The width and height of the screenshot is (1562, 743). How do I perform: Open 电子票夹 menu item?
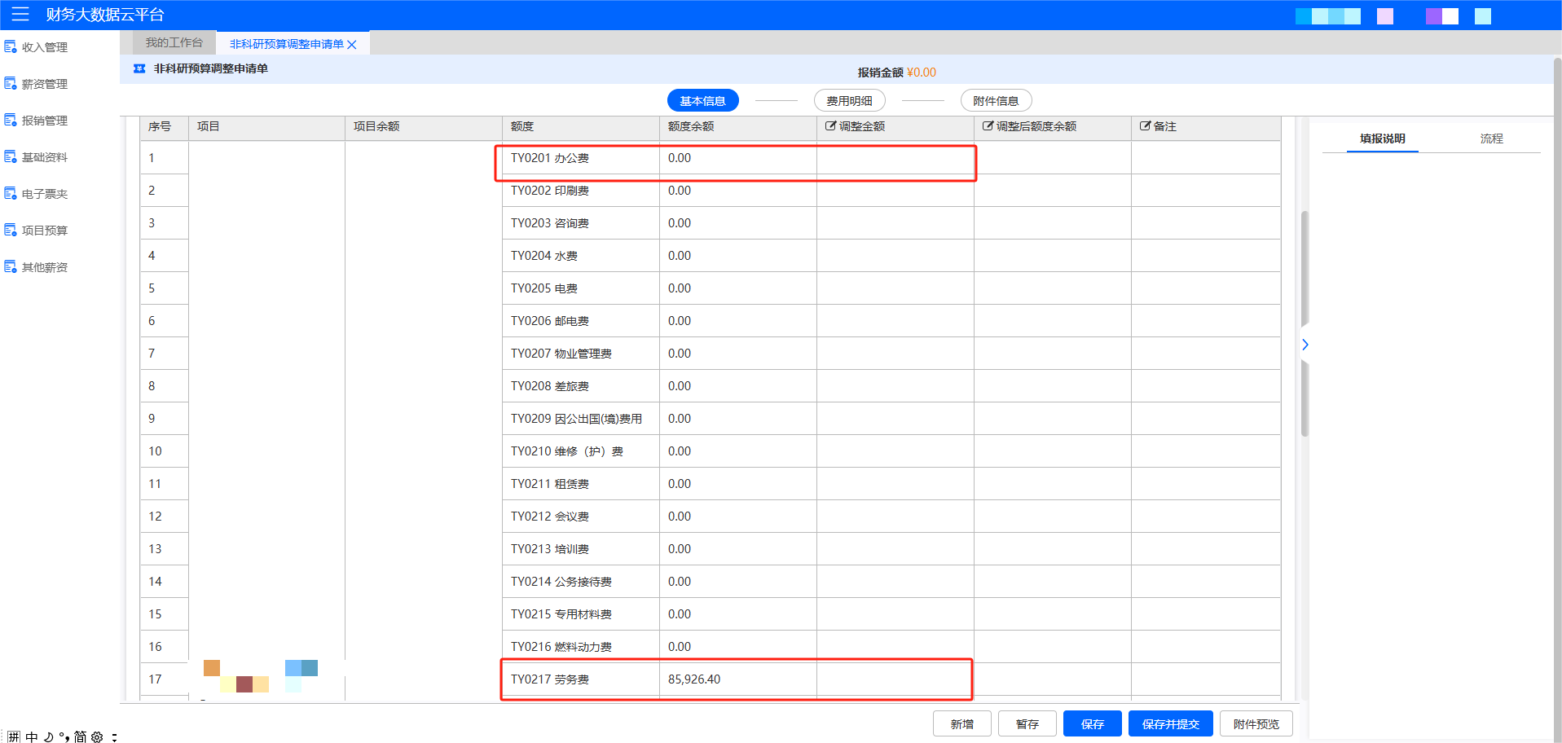(45, 194)
